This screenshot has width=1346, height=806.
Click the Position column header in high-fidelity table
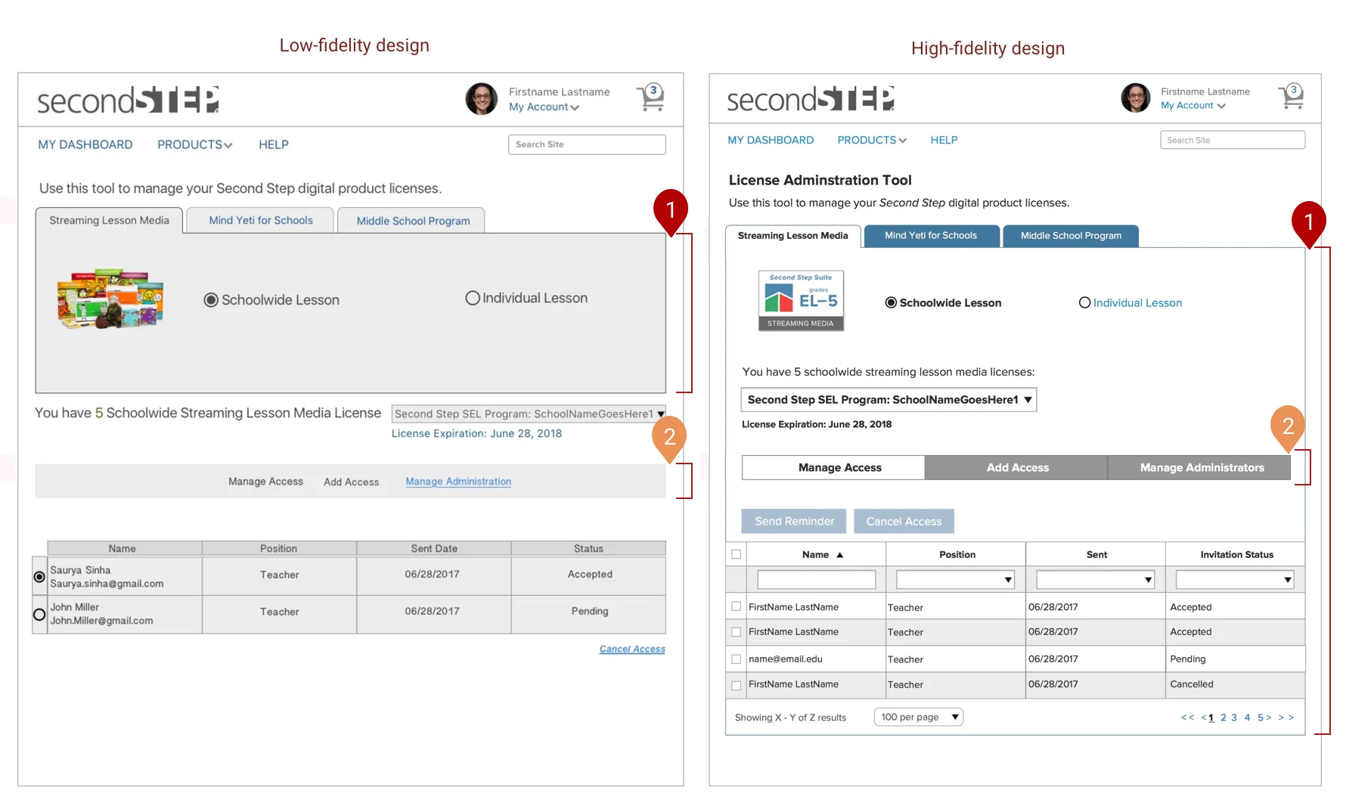[957, 554]
